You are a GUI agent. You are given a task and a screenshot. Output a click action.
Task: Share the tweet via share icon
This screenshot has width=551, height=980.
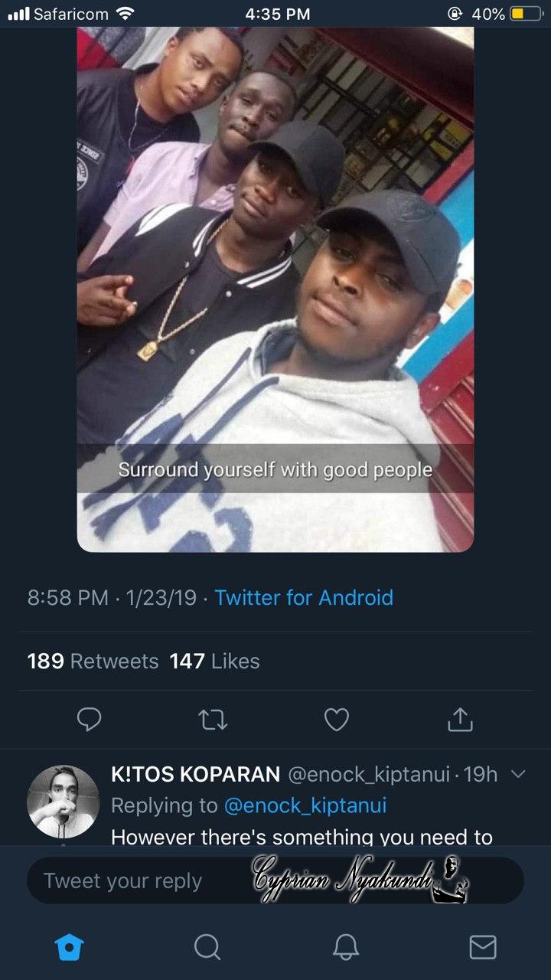click(x=459, y=720)
